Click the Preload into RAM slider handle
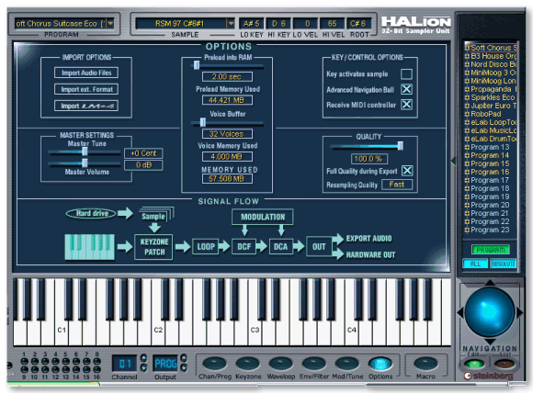 pos(196,65)
